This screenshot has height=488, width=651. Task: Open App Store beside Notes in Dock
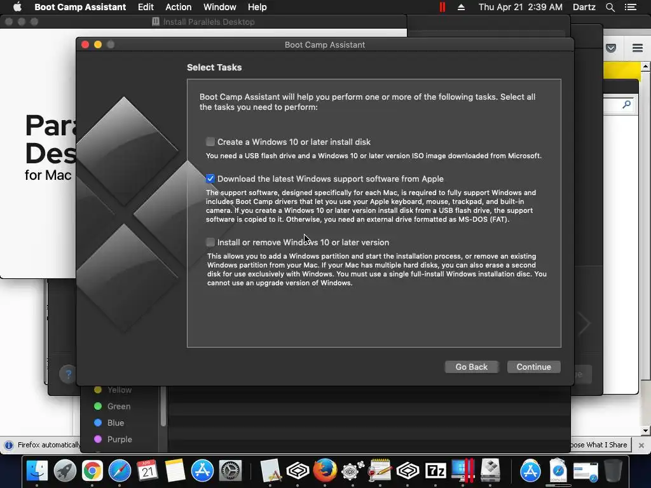point(202,471)
